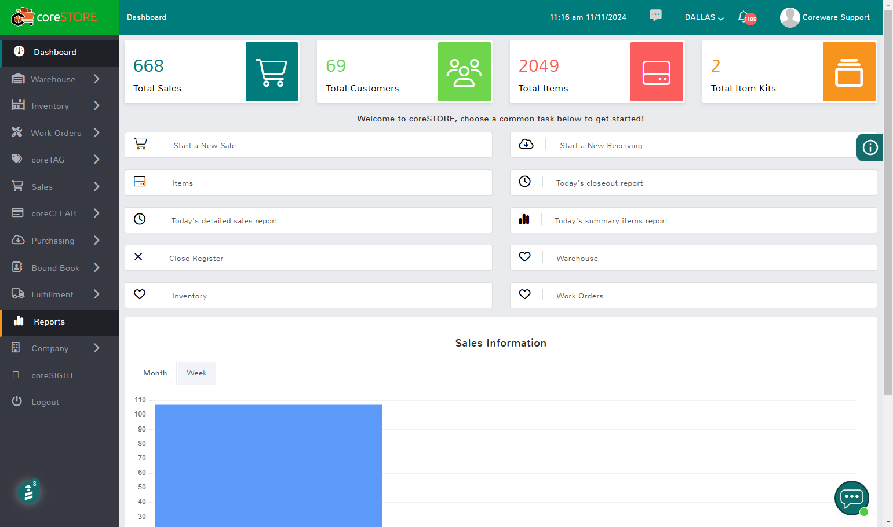Viewport: 893px width, 527px height.
Task: Open the DALLAS location dropdown
Action: (704, 17)
